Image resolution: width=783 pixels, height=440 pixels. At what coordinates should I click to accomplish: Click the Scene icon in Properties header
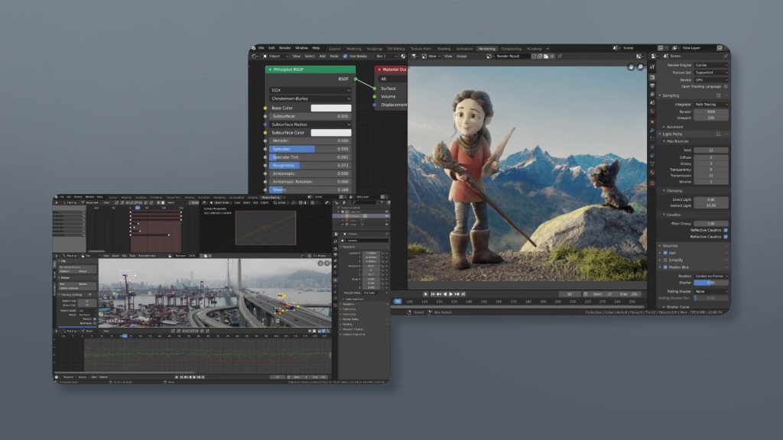pyautogui.click(x=664, y=56)
